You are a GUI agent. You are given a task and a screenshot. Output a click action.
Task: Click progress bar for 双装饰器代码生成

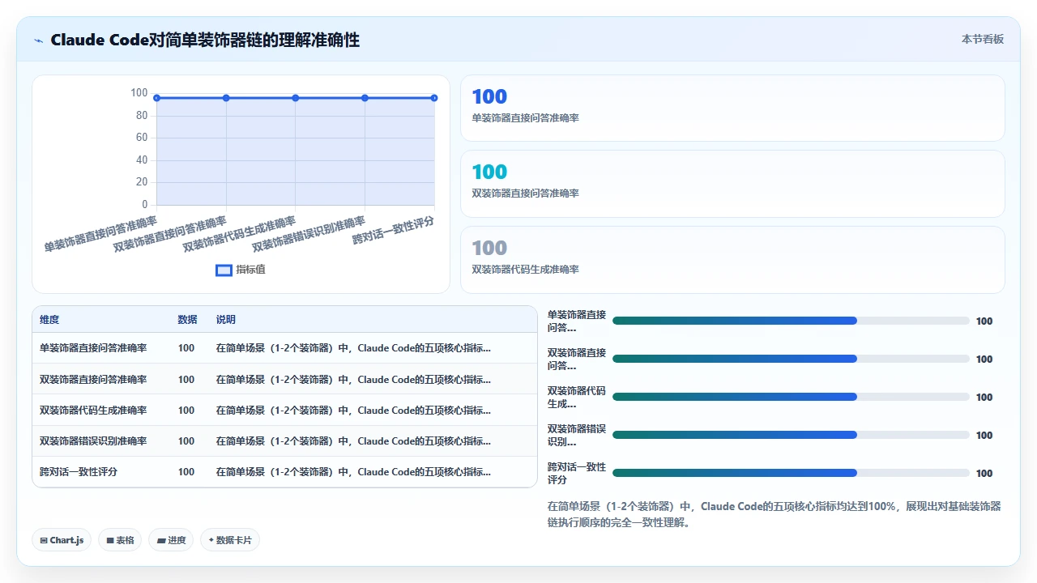pyautogui.click(x=791, y=397)
